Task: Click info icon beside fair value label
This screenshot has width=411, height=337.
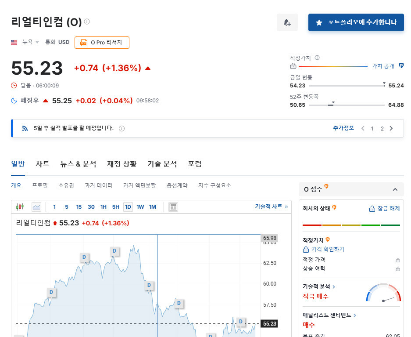Action: [x=317, y=58]
